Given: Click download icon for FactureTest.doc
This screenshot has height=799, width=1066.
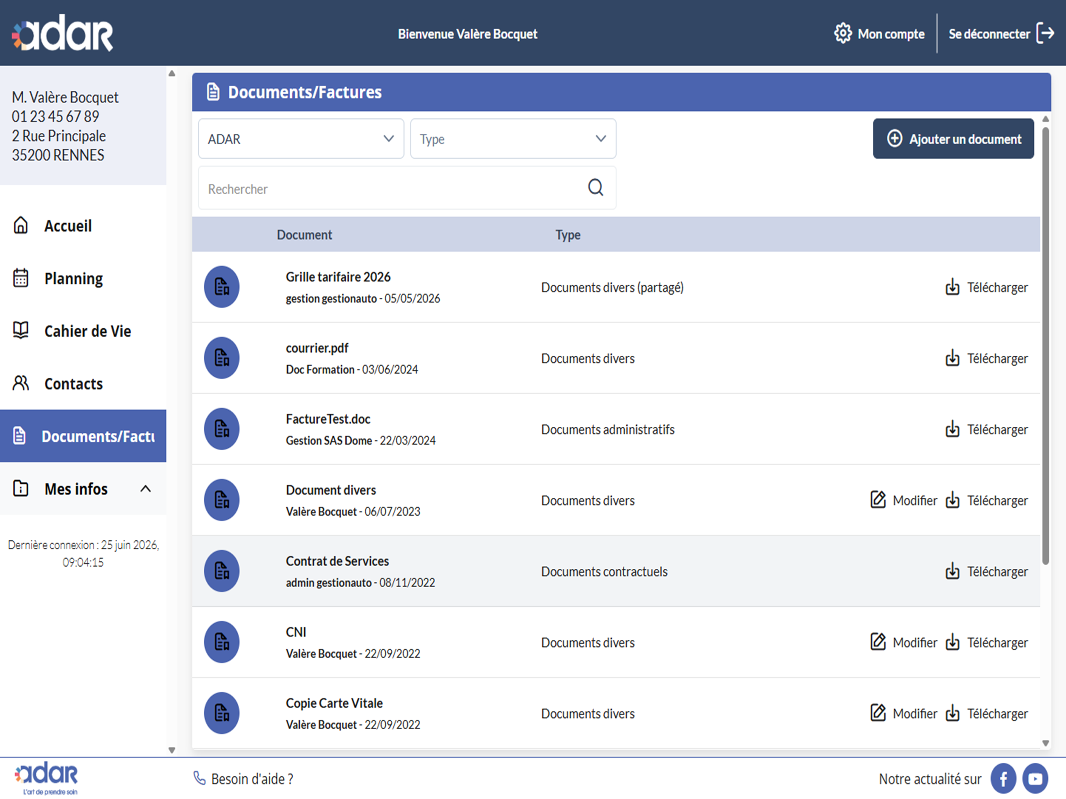Looking at the screenshot, I should [x=952, y=429].
